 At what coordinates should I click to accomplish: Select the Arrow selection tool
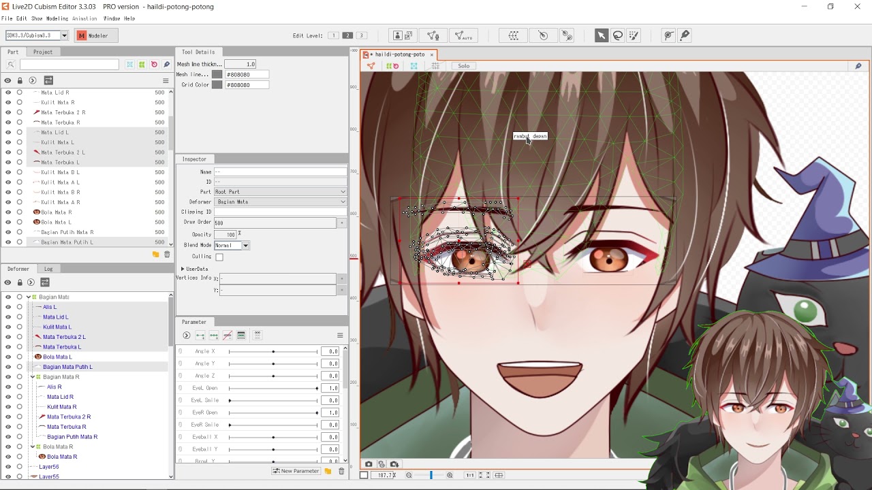[x=601, y=35]
